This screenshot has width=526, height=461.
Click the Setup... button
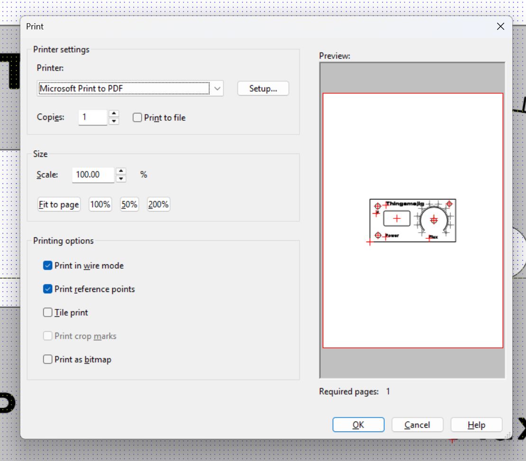[263, 89]
